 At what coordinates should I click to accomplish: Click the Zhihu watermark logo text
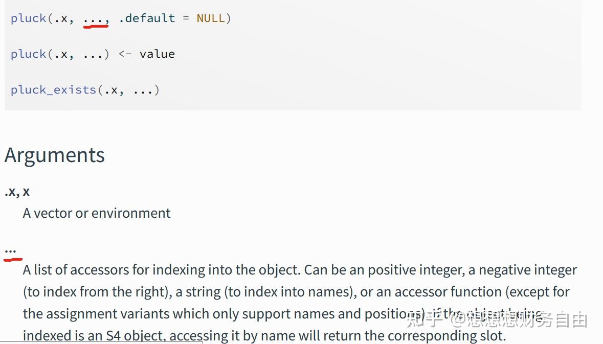pyautogui.click(x=423, y=320)
